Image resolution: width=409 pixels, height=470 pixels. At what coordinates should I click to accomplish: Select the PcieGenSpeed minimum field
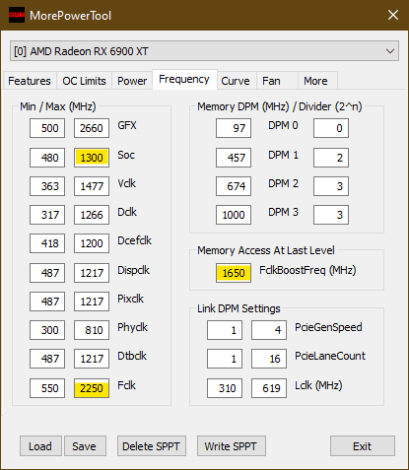point(225,330)
